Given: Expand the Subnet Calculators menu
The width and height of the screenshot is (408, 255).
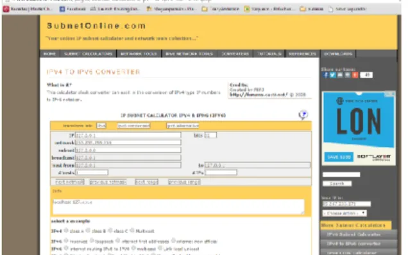Looking at the screenshot, I should [89, 54].
